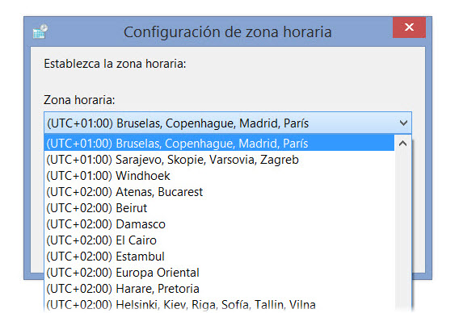Click the dialog title Configuración de zona horaria
The image size is (459, 313).
point(227,31)
